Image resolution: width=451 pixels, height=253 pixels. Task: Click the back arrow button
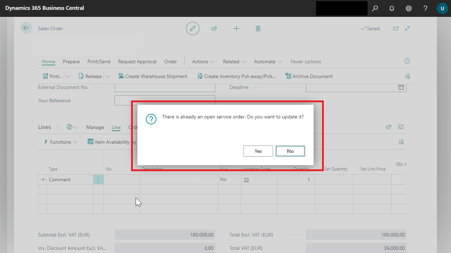click(26, 28)
